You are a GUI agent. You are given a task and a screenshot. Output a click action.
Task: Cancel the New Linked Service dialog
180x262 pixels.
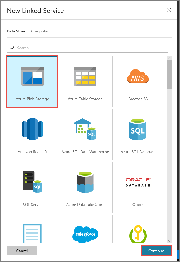pyautogui.click(x=22, y=251)
